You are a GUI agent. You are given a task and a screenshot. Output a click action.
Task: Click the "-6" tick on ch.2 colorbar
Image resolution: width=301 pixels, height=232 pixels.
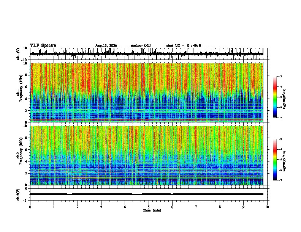point(280,170)
